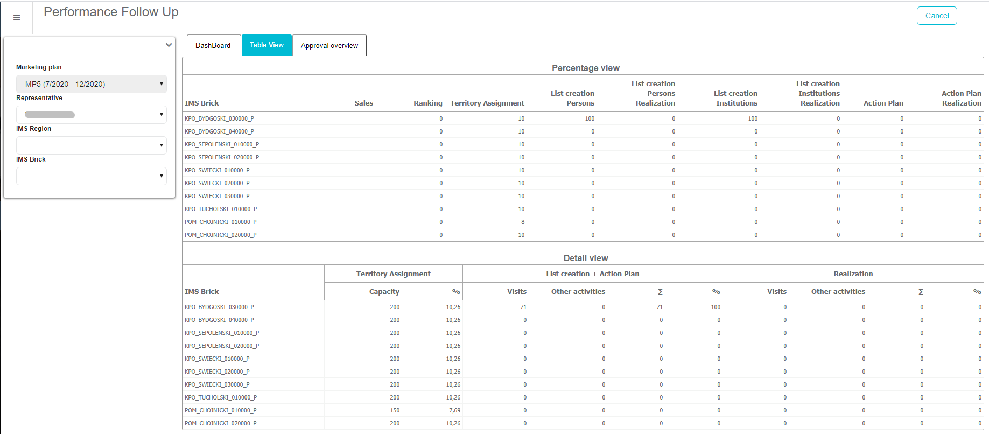Select POM_CHOJNICKI_010000_P row in Detail view
Image resolution: width=989 pixels, height=434 pixels.
(x=220, y=410)
